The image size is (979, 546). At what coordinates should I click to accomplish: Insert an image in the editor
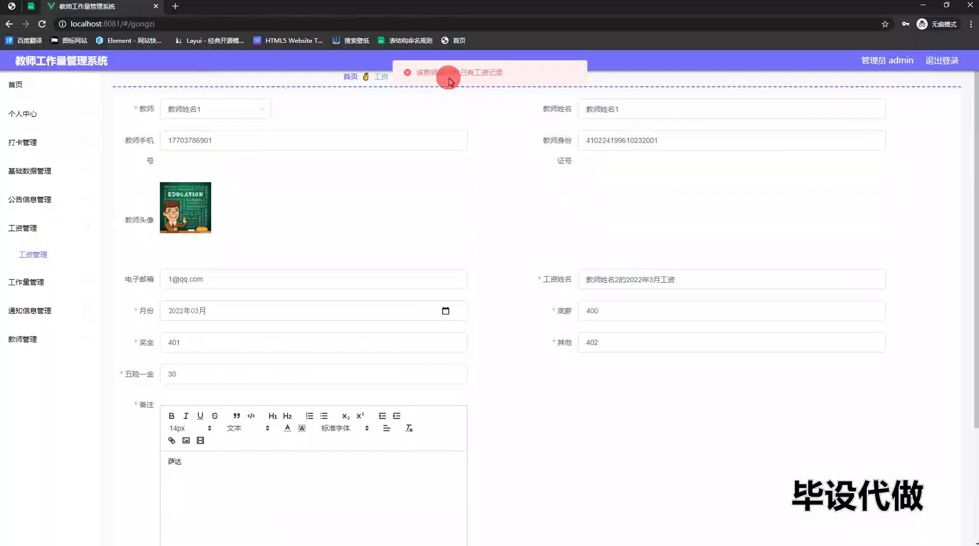pyautogui.click(x=186, y=441)
